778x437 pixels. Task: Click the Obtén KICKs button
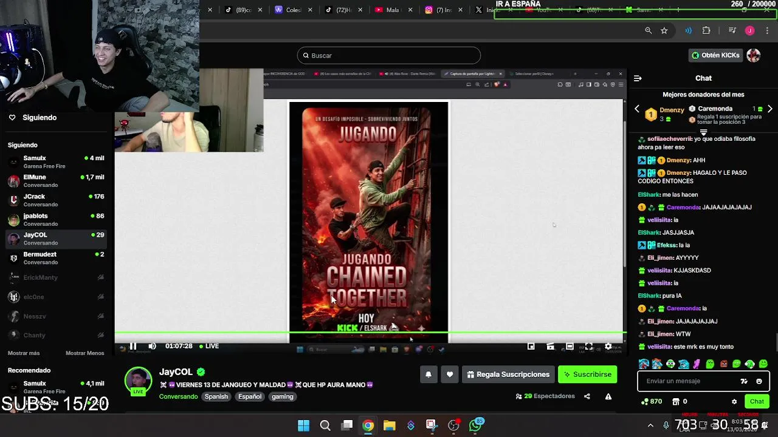[715, 55]
